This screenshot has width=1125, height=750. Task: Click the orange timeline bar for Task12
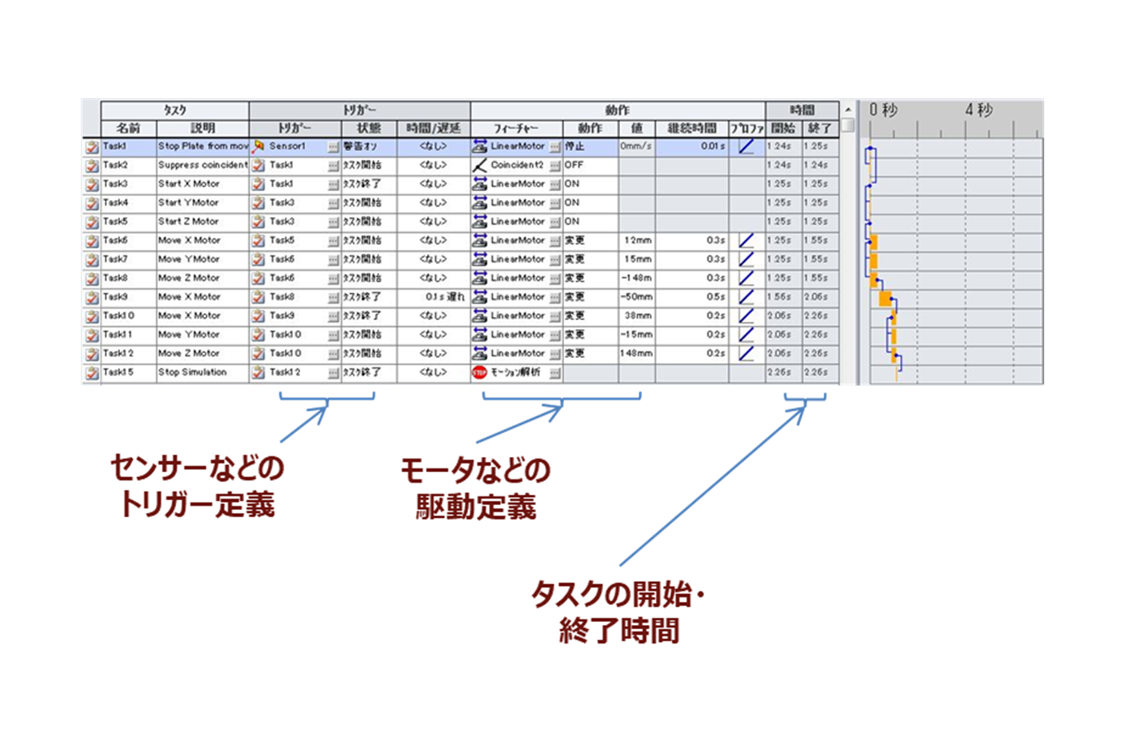[895, 355]
